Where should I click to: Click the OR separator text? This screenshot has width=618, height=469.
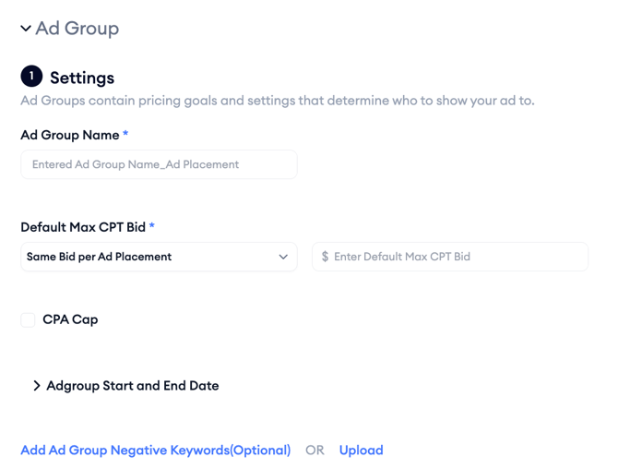coord(315,451)
